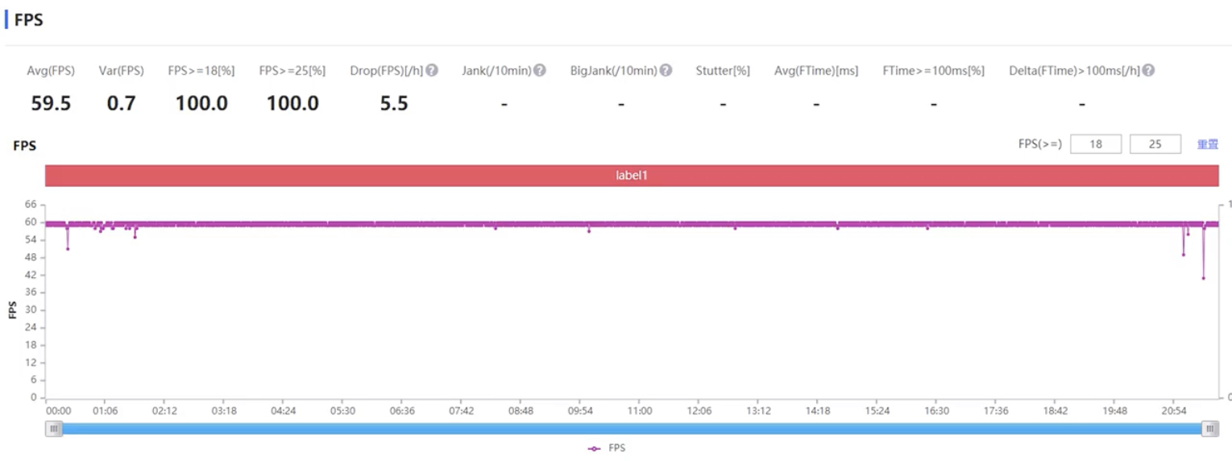This screenshot has width=1232, height=461.
Task: Click the 20:54 time axis label
Action: coord(1173,411)
